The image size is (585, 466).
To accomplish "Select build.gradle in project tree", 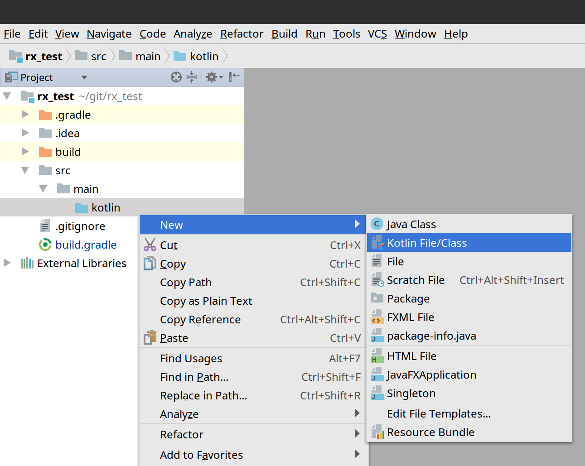I will [86, 245].
